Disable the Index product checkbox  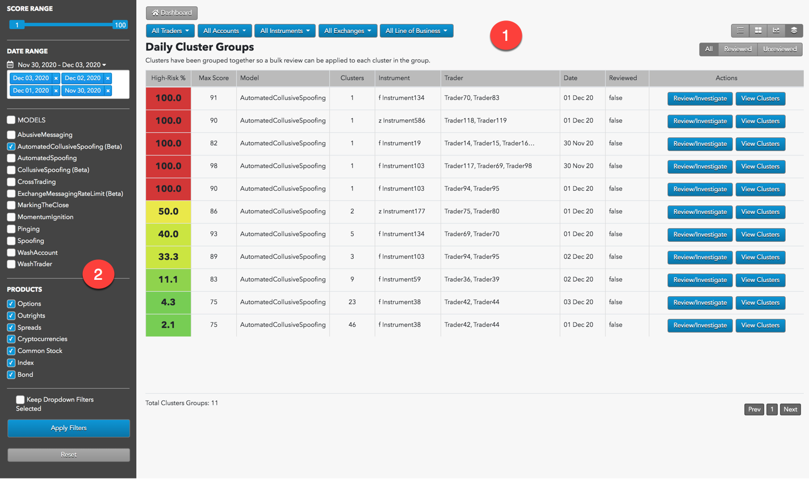(11, 363)
